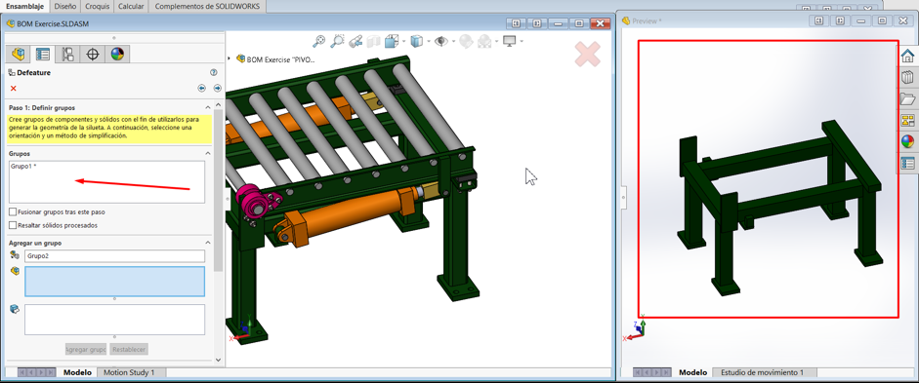
Task: Tile left button in BOM Exercise title bar
Action: coord(516,23)
